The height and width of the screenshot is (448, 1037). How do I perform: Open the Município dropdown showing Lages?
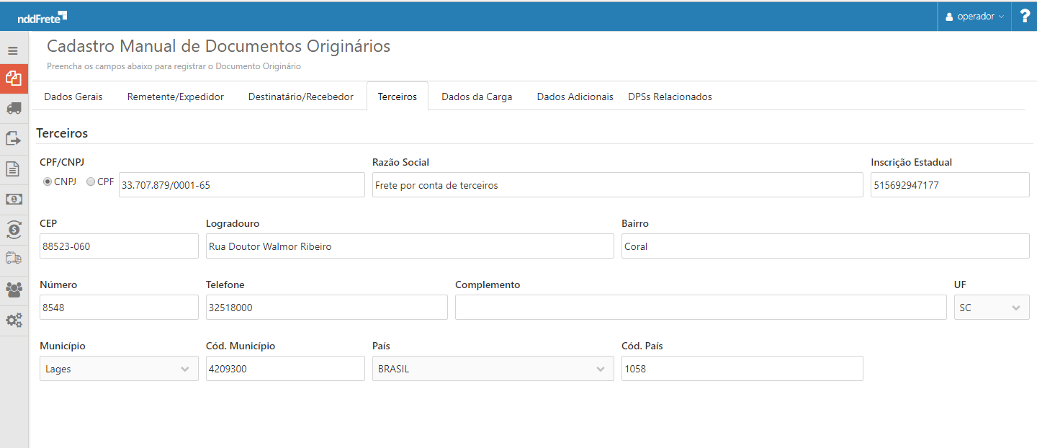pos(119,369)
